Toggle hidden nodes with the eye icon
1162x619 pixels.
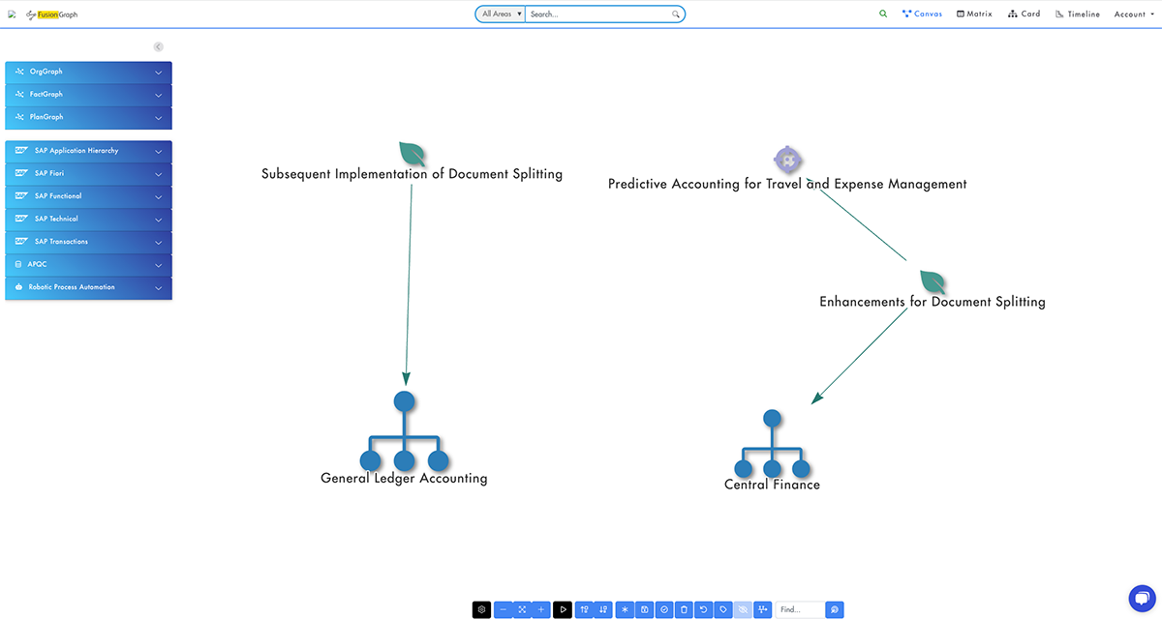(743, 609)
